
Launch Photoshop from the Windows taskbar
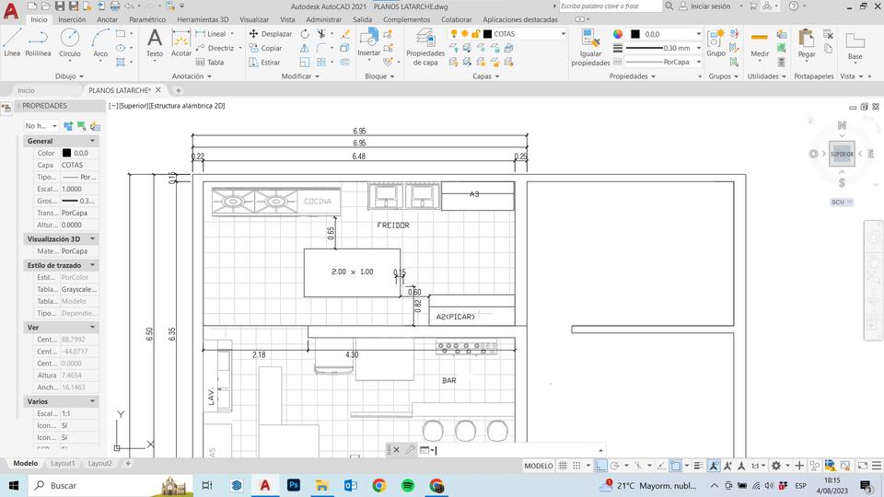point(294,485)
